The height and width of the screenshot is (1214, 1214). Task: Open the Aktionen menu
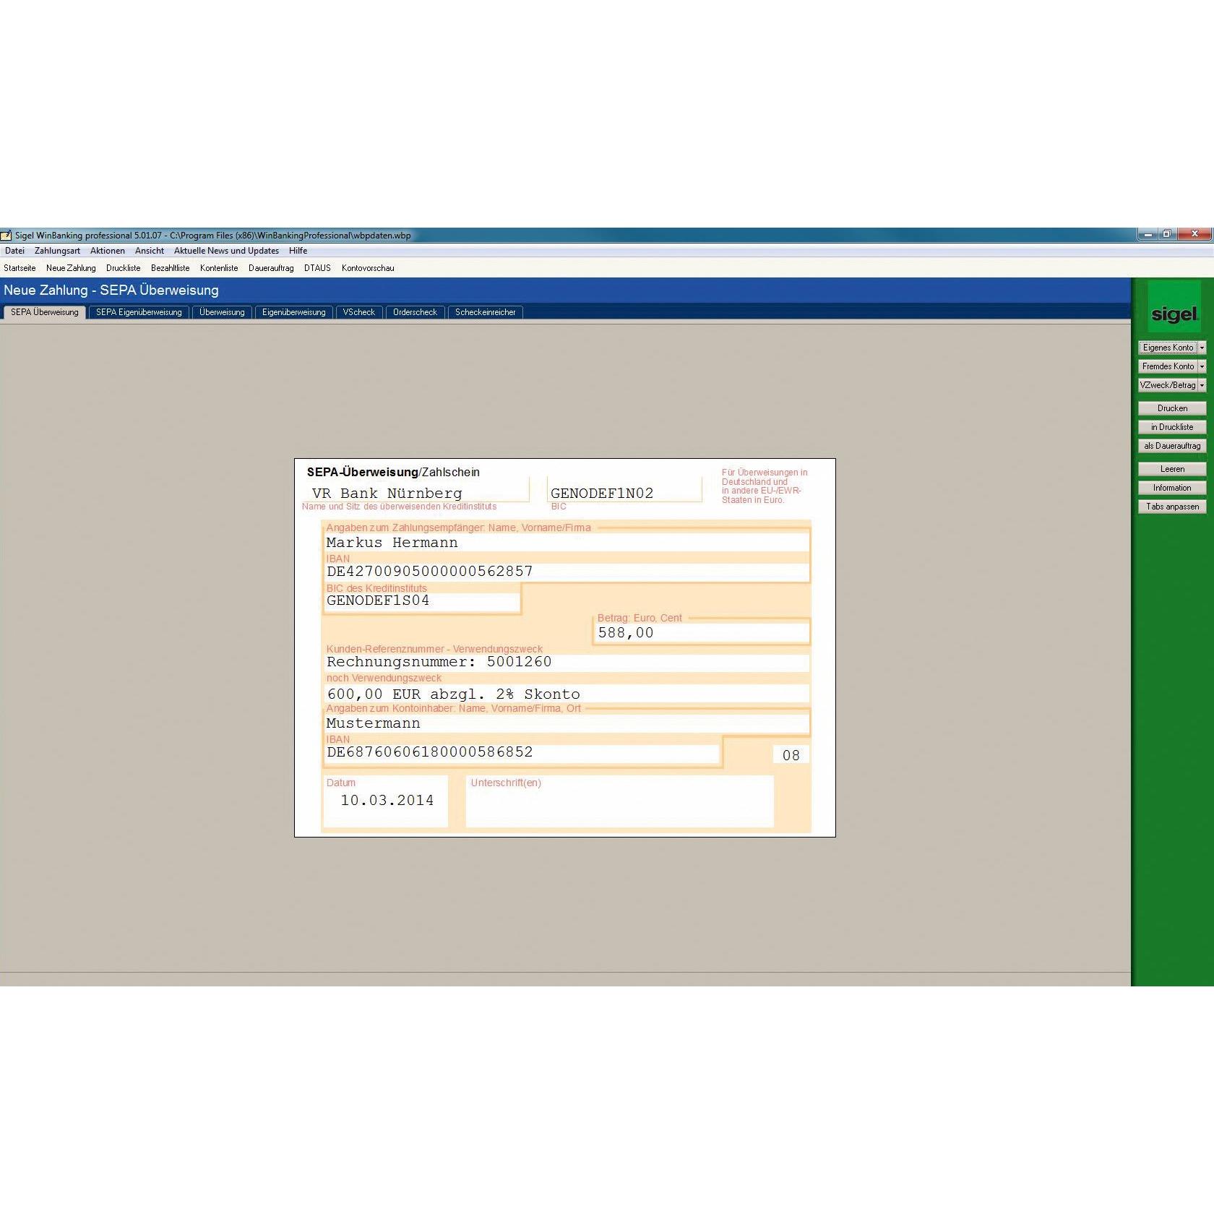(x=107, y=251)
